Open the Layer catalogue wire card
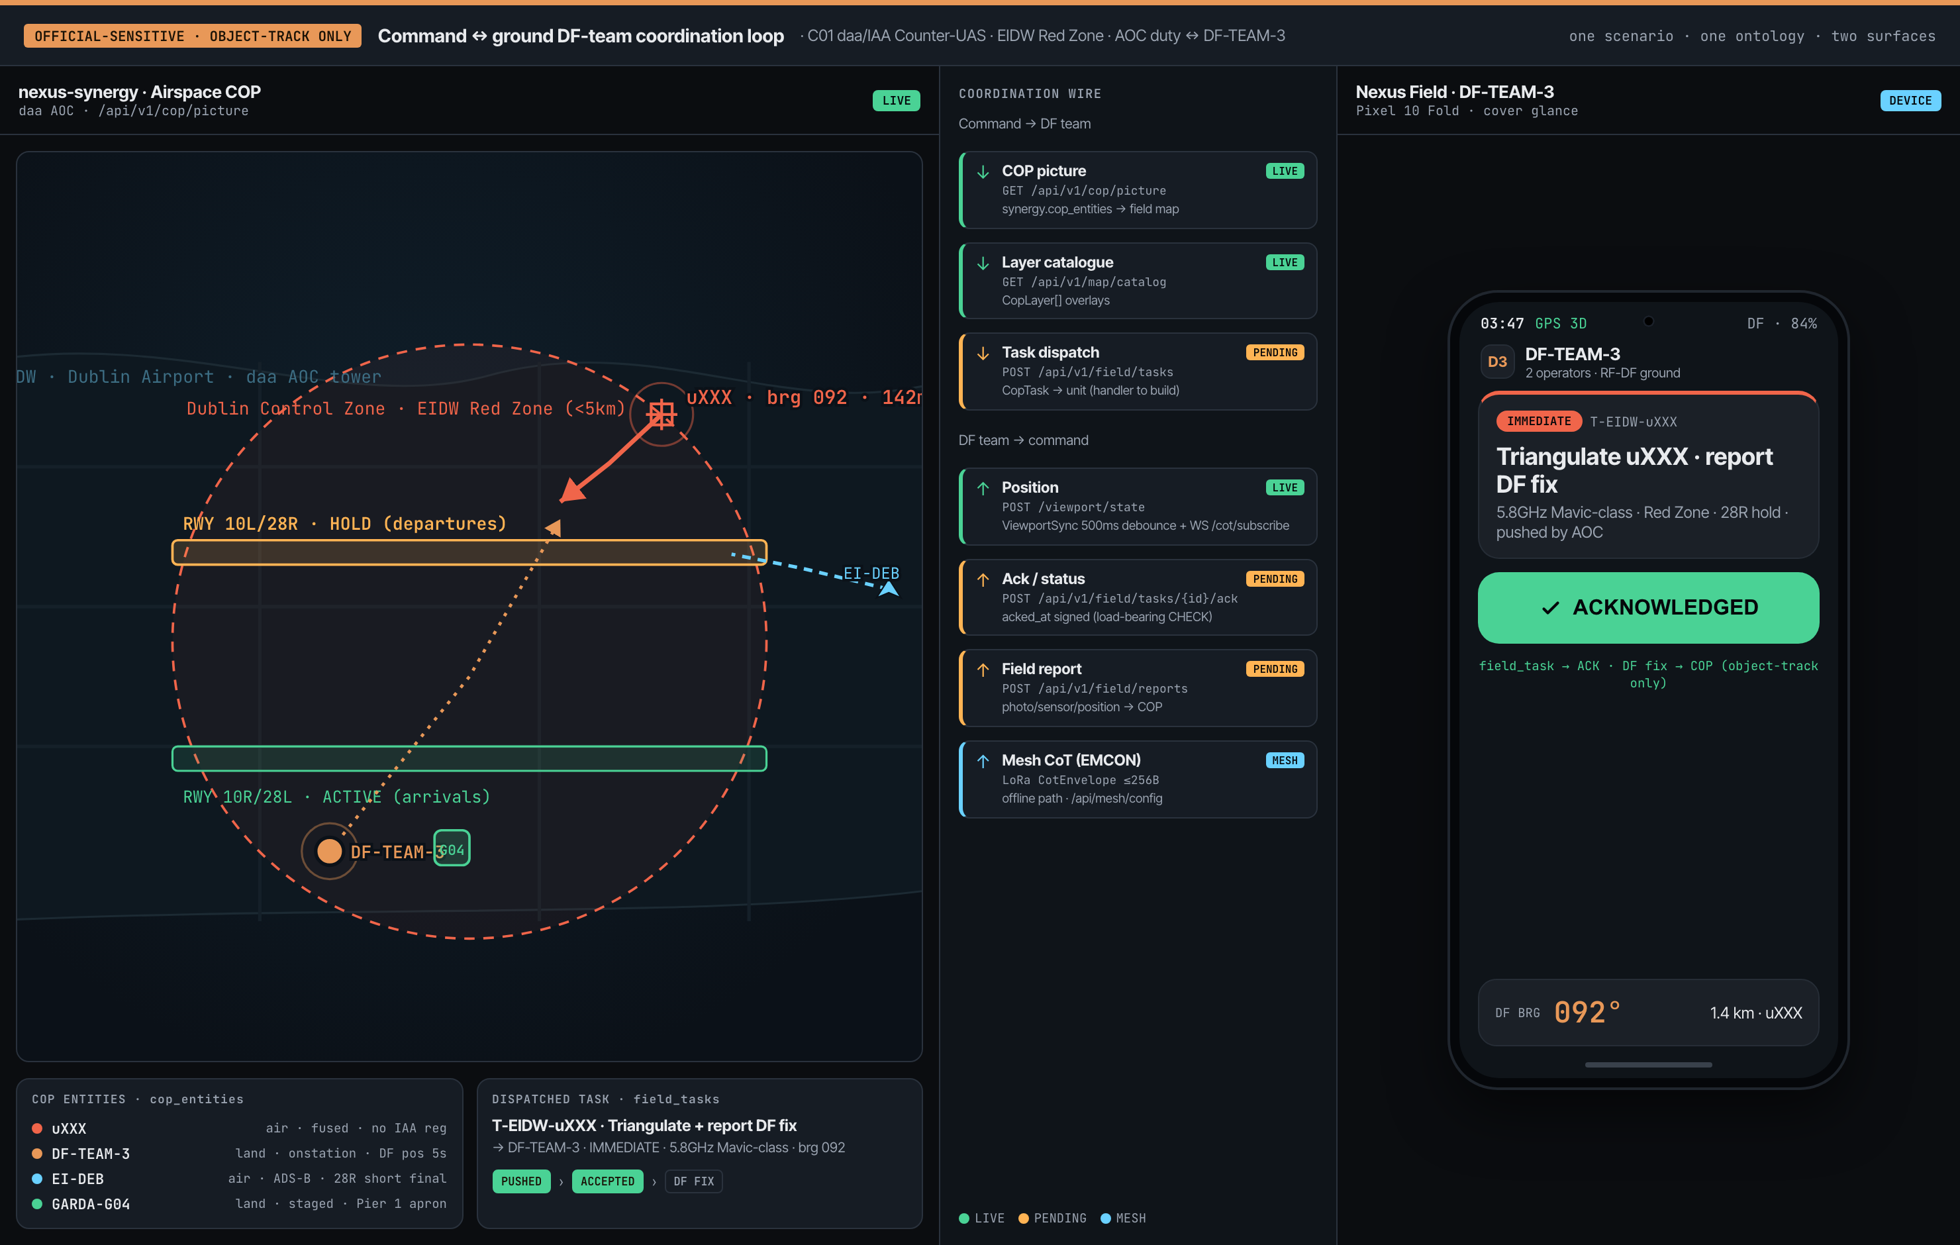The width and height of the screenshot is (1960, 1245). coord(1137,281)
